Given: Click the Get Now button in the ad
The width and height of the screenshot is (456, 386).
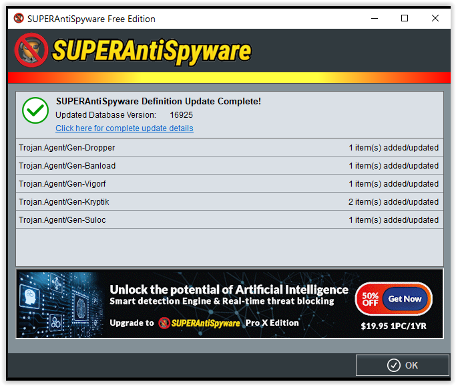Looking at the screenshot, I should (405, 299).
